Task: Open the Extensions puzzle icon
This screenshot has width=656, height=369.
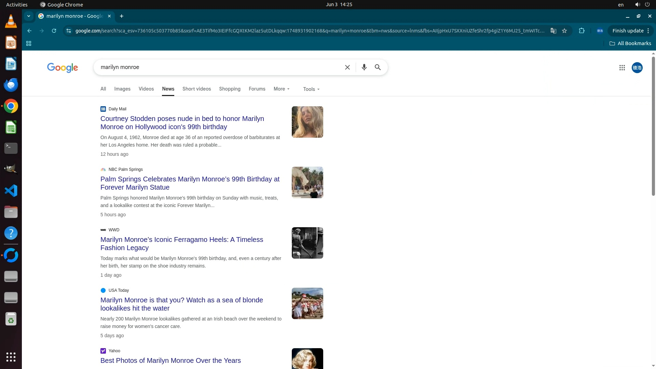Action: 582,31
